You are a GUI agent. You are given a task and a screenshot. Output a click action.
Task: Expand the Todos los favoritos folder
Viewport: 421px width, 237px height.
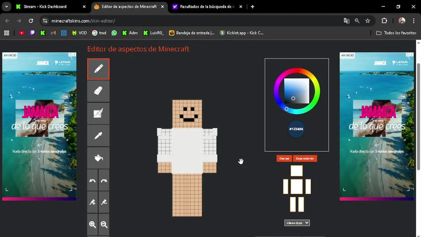(396, 33)
